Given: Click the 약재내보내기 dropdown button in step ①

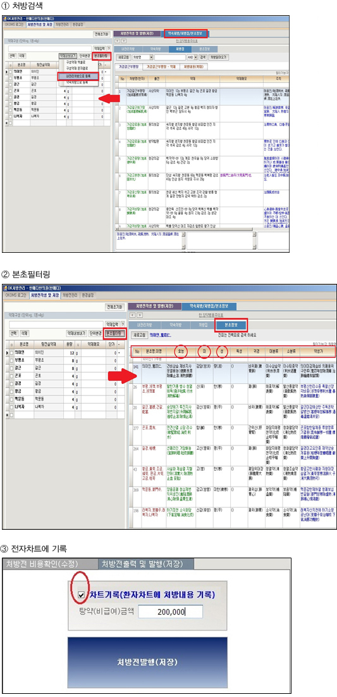Looking at the screenshot, I should 68,56.
